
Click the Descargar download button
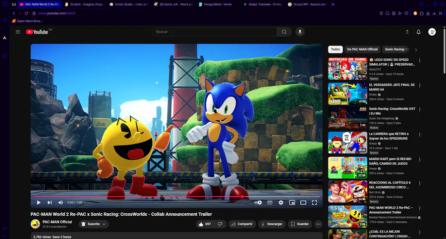[x=272, y=224]
